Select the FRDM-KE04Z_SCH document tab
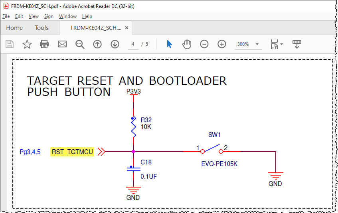This screenshot has width=338, height=213. (96, 28)
